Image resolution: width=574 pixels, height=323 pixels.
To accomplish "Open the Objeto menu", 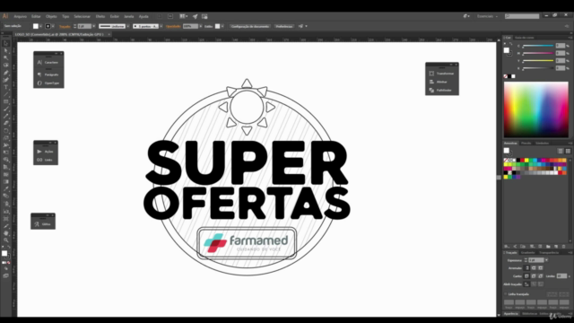I will pos(51,16).
